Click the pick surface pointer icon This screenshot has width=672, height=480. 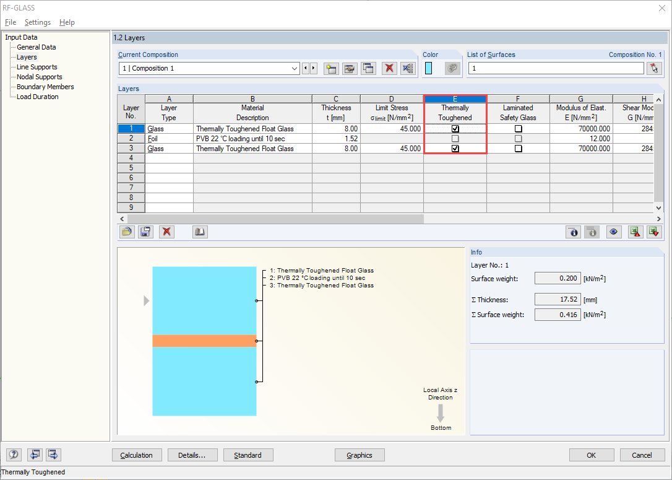pyautogui.click(x=653, y=69)
